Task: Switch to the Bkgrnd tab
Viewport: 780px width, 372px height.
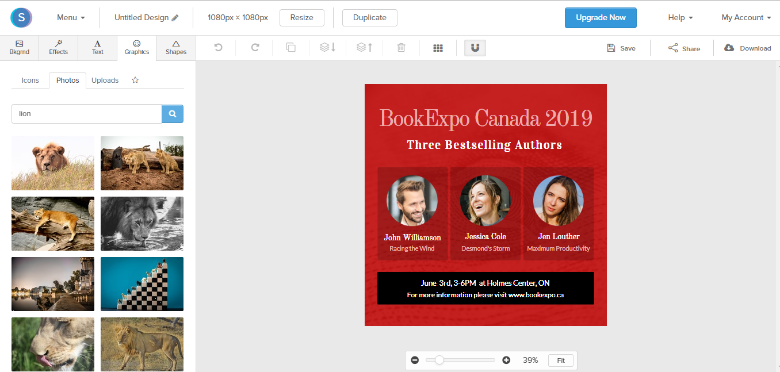Action: pos(20,48)
